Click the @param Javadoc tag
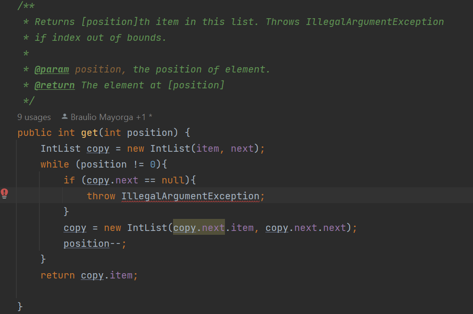 (51, 70)
